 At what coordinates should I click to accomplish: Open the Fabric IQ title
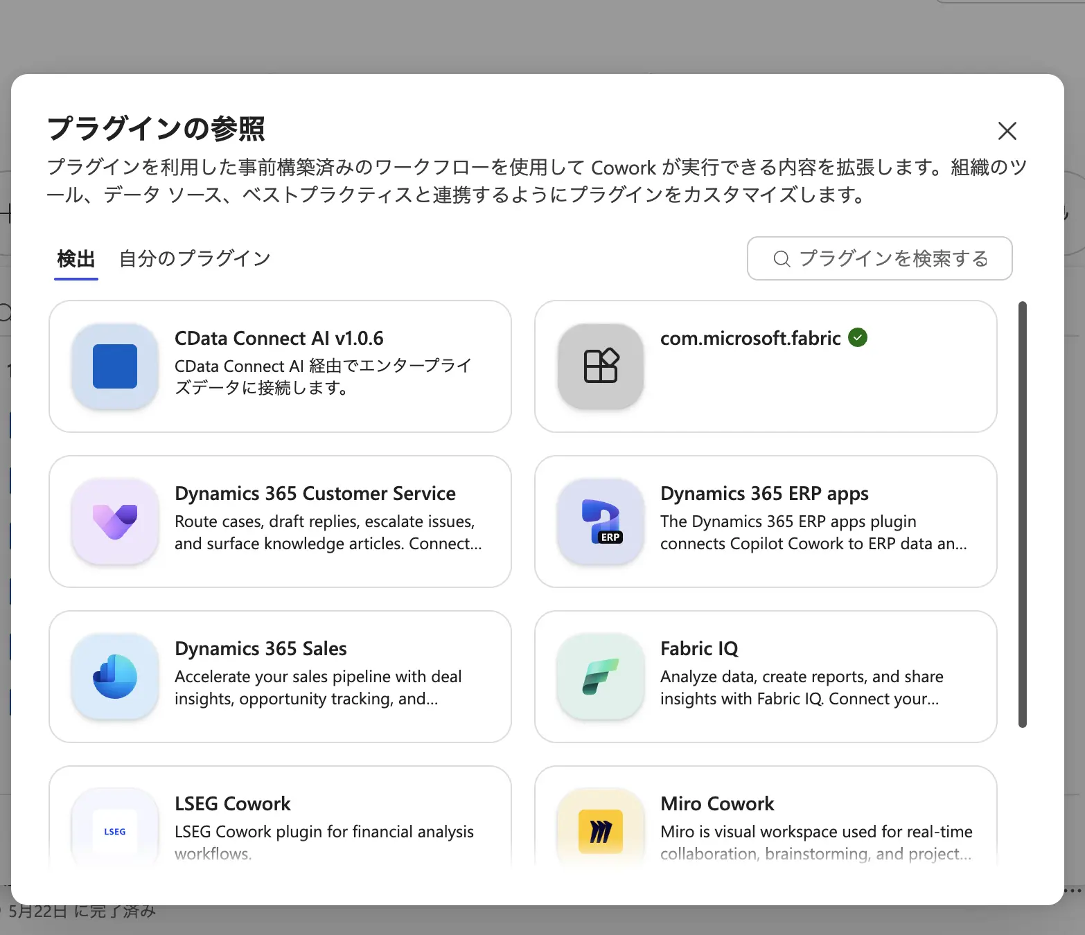pyautogui.click(x=699, y=648)
